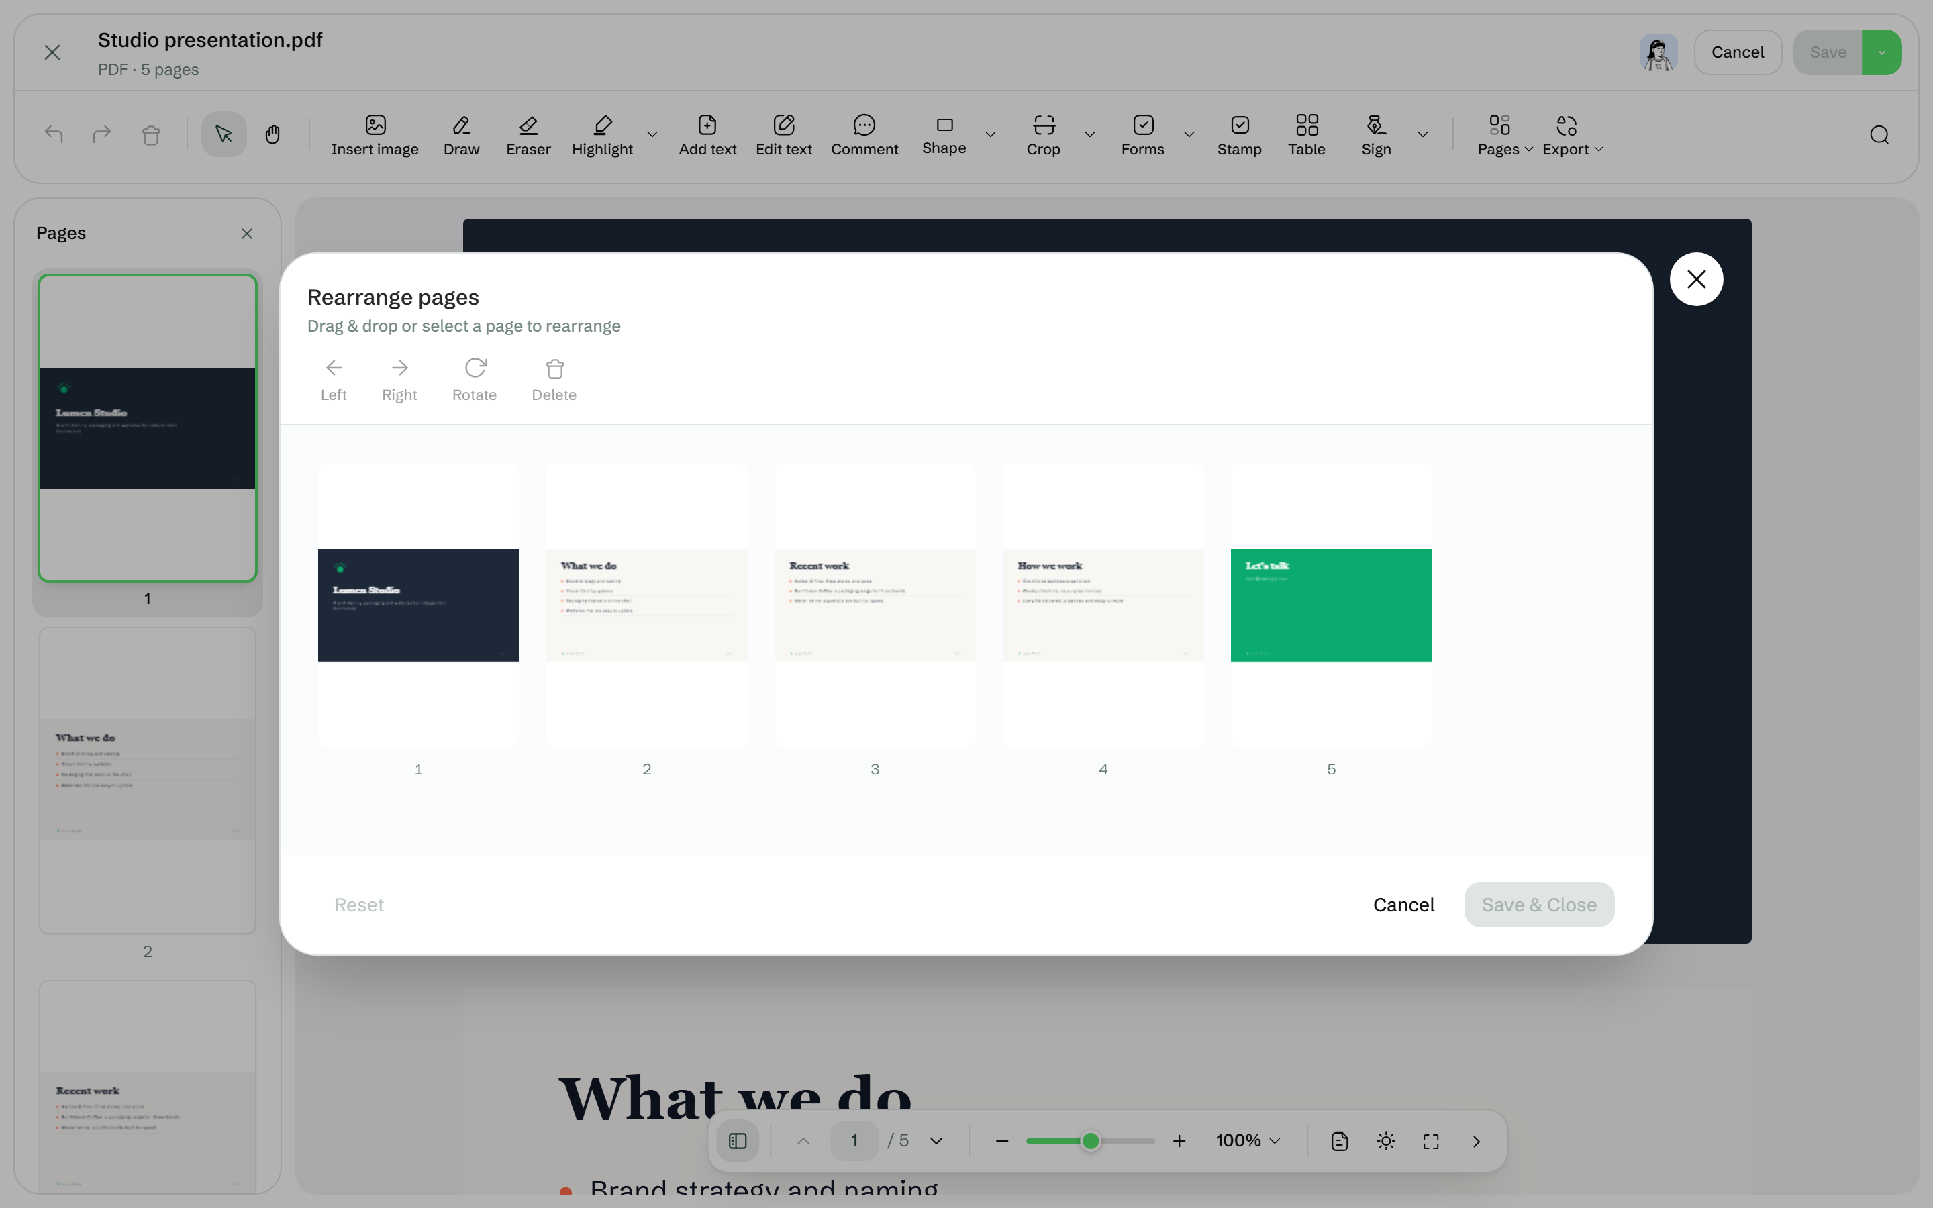Screen dimensions: 1933x1208
Task: Click Save & Close button
Action: point(1538,905)
